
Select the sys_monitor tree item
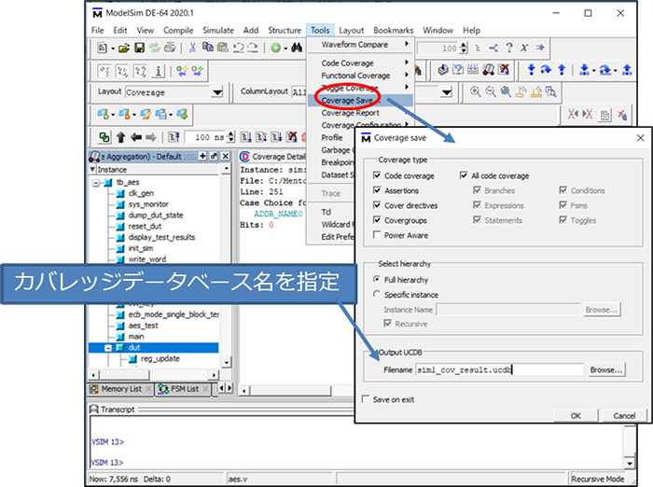148,204
